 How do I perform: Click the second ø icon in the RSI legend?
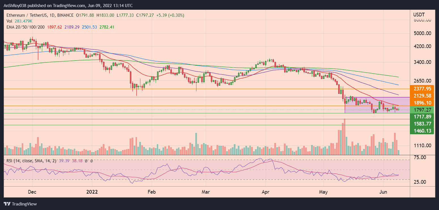(91, 161)
